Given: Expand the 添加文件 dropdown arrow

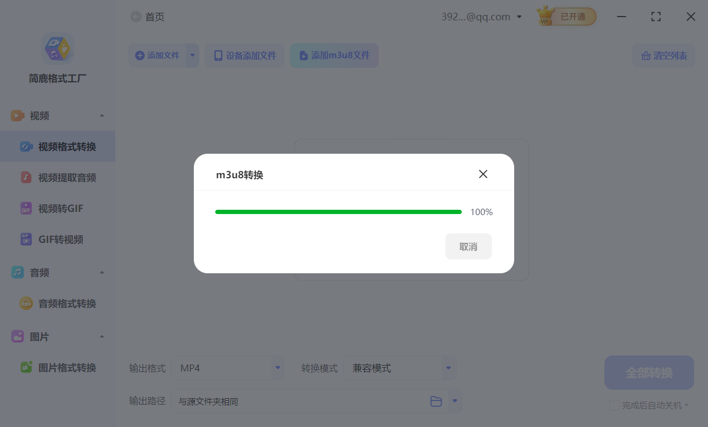Looking at the screenshot, I should point(193,56).
